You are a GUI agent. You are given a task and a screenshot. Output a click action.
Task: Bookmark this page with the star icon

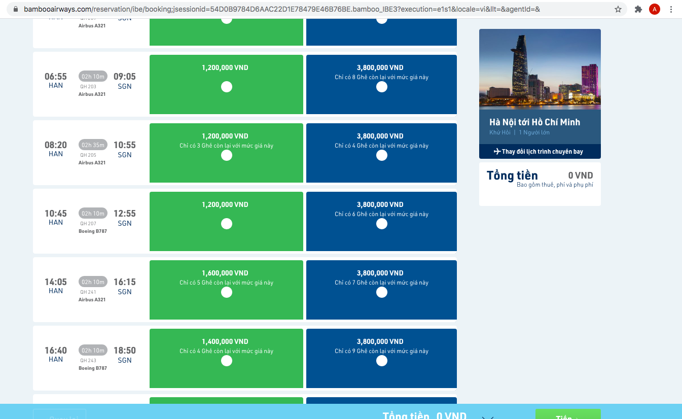tap(618, 9)
